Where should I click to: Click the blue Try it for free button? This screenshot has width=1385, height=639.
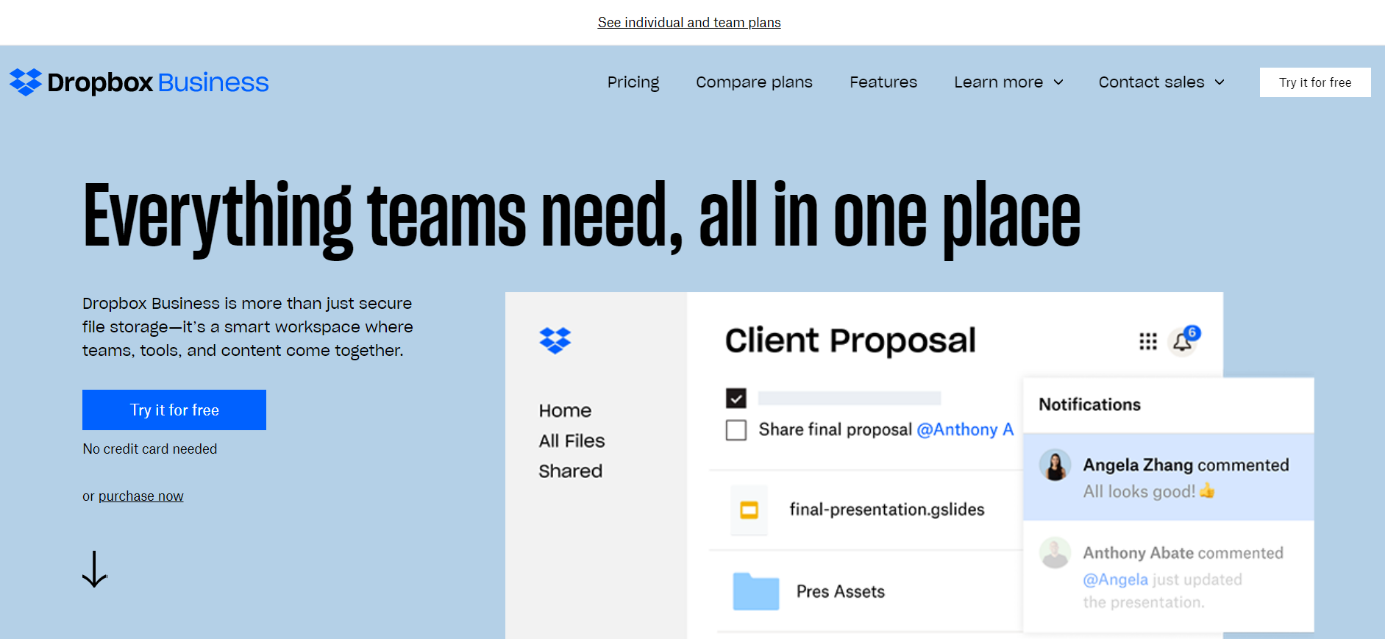click(174, 410)
